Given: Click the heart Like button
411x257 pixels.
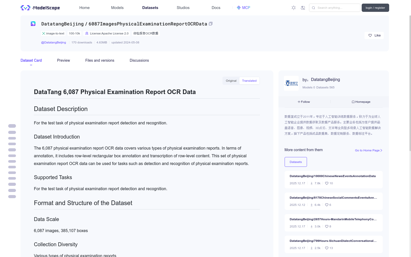Looking at the screenshot, I should (x=374, y=35).
